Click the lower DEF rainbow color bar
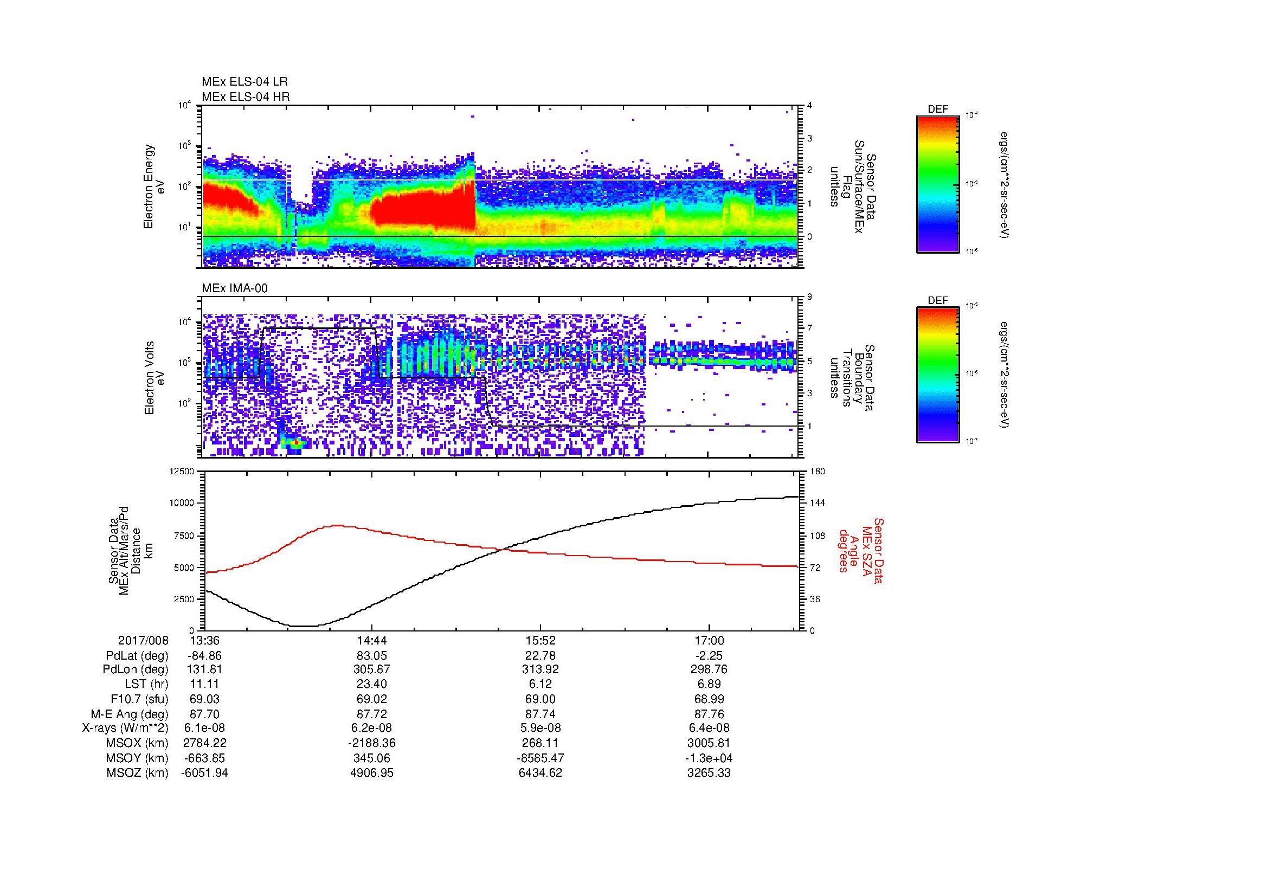The width and height of the screenshot is (1268, 896). pos(938,375)
